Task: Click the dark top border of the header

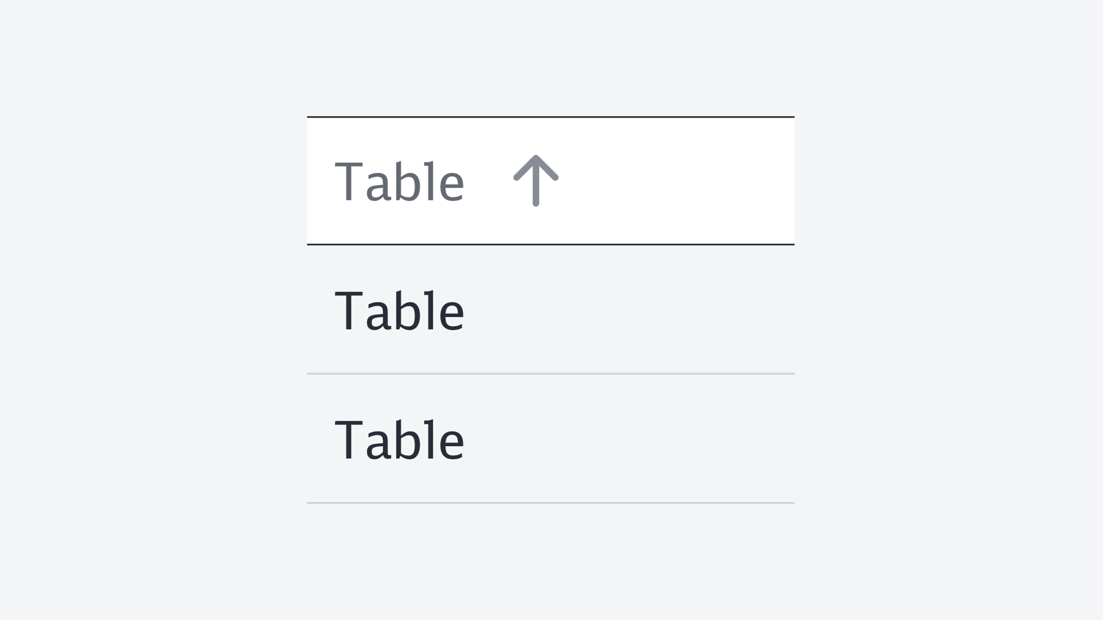Action: click(550, 117)
